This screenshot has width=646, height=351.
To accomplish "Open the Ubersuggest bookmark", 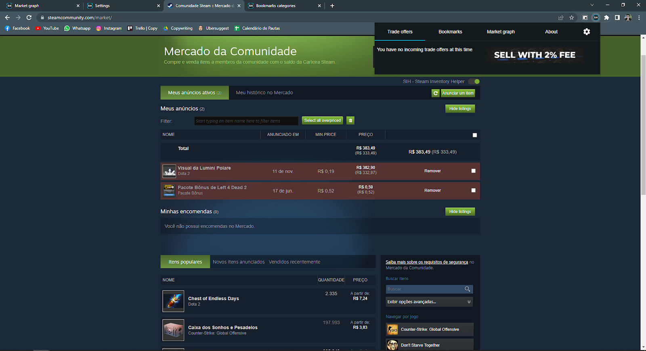I will [x=213, y=28].
